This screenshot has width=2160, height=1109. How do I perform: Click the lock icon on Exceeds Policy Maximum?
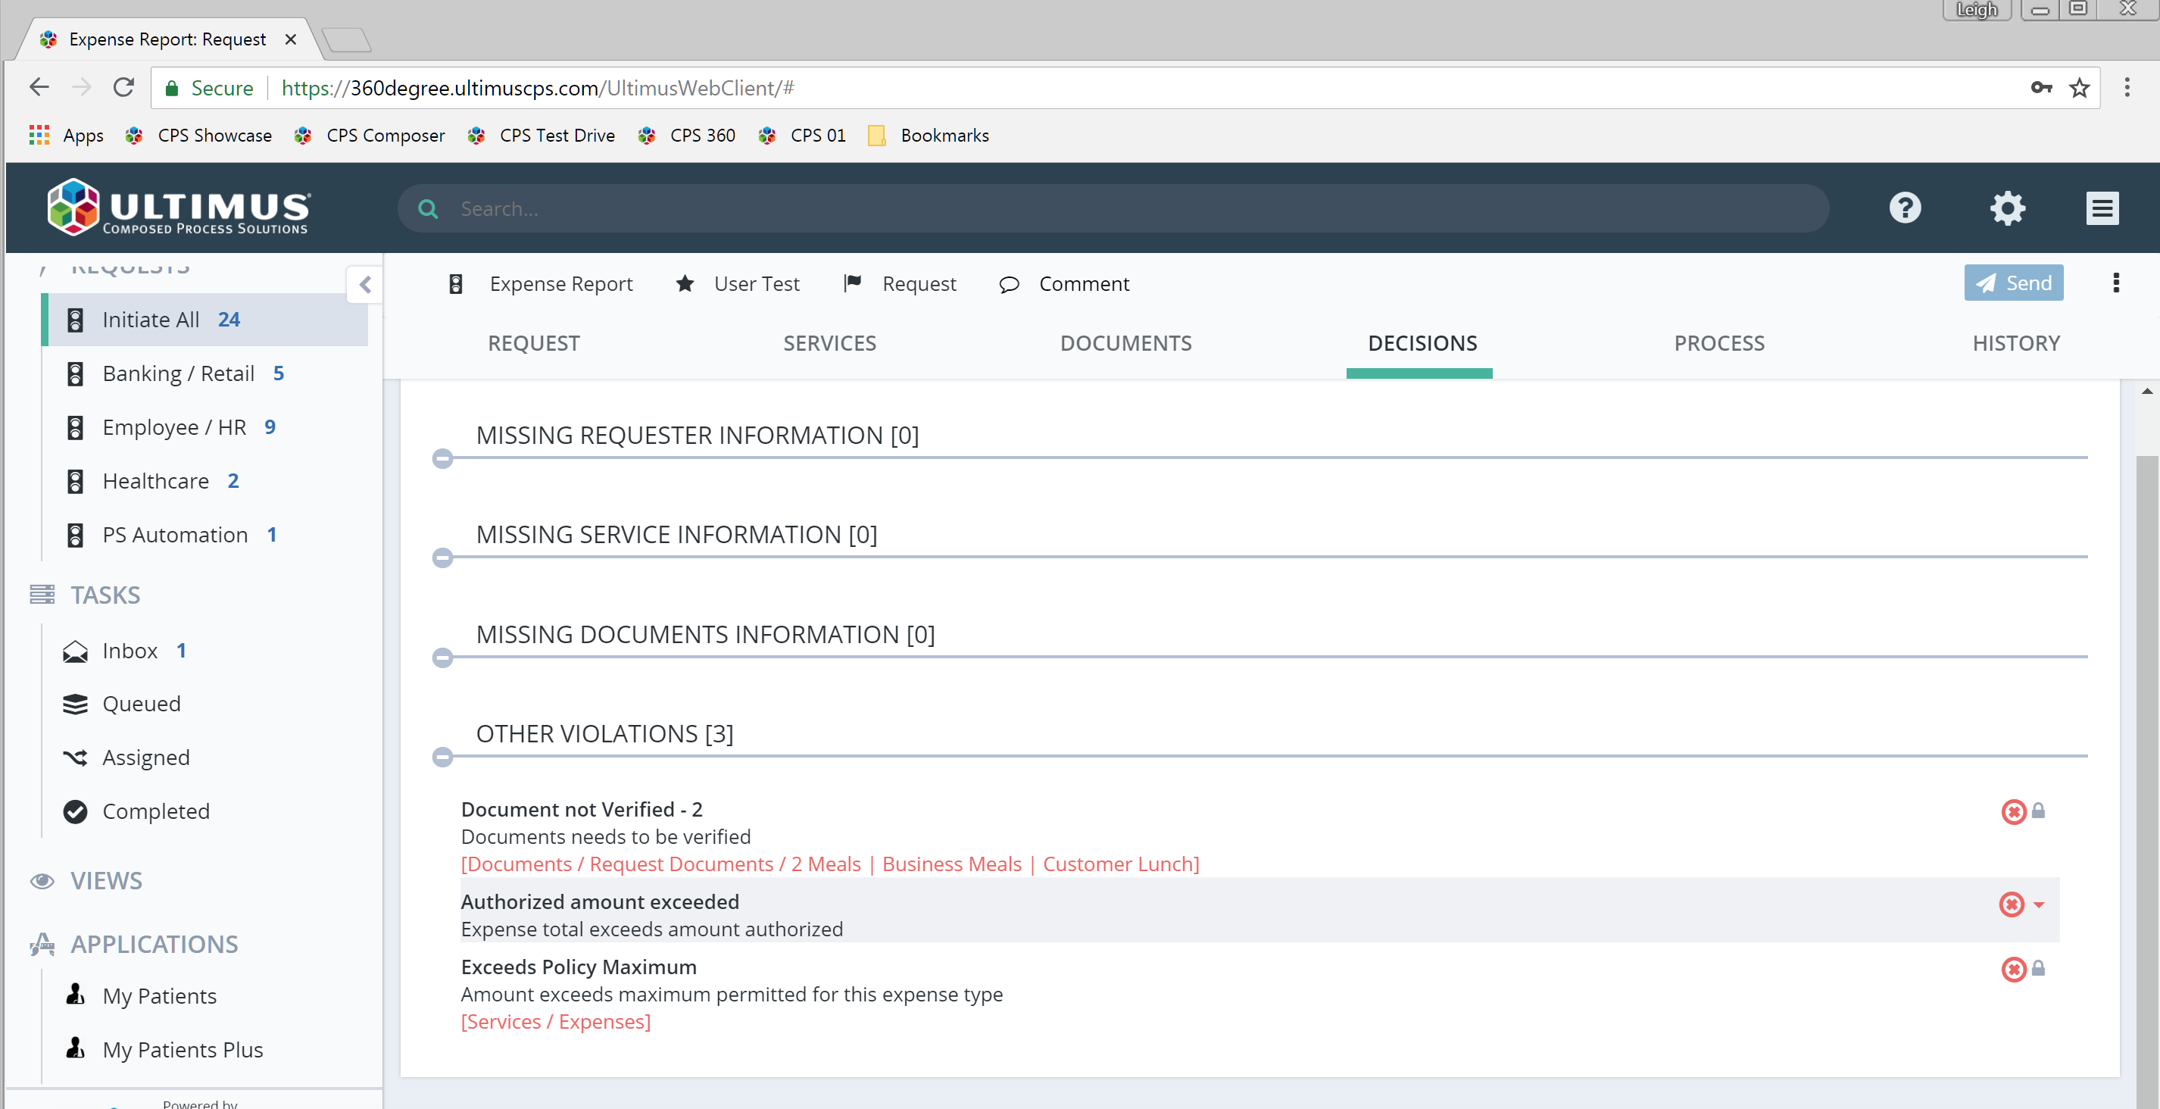[x=2038, y=968]
